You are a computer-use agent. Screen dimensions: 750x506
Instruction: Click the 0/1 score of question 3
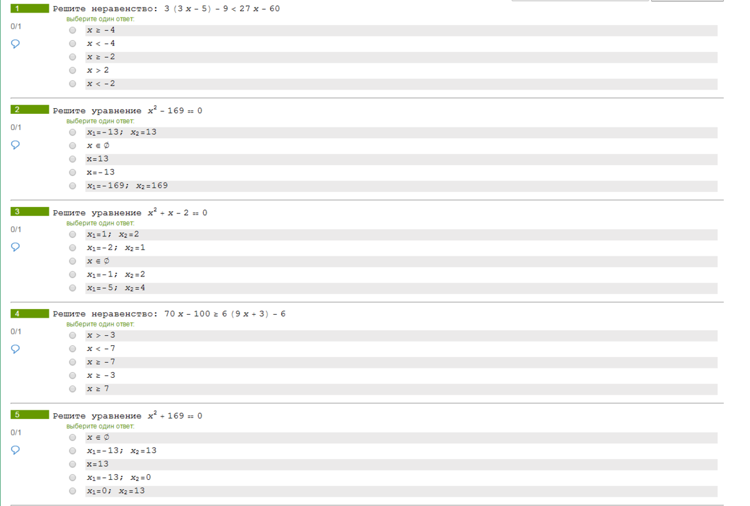tap(16, 230)
